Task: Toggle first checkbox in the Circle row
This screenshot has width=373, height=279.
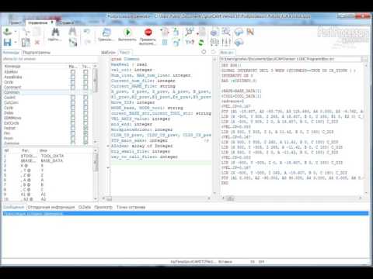Action: pos(73,82)
